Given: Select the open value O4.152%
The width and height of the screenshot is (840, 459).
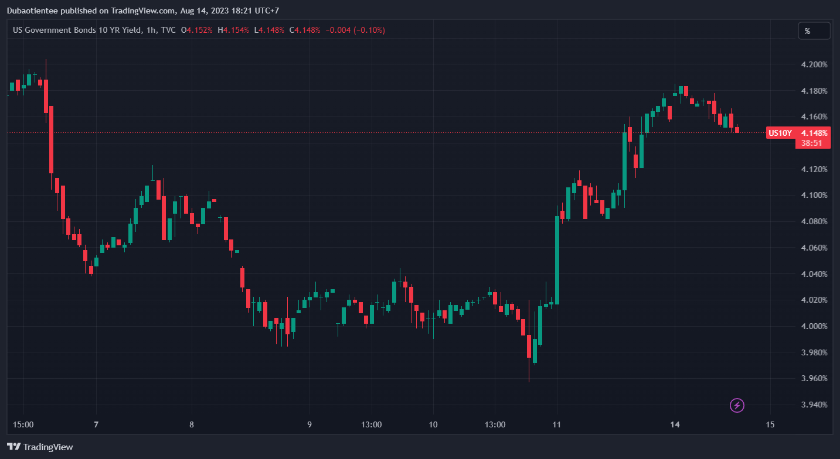Looking at the screenshot, I should coord(196,30).
